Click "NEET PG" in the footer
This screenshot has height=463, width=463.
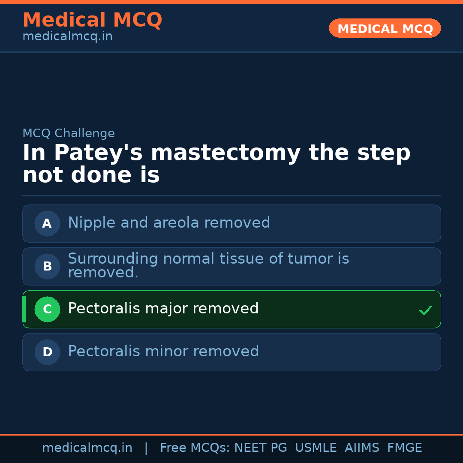[x=261, y=448]
